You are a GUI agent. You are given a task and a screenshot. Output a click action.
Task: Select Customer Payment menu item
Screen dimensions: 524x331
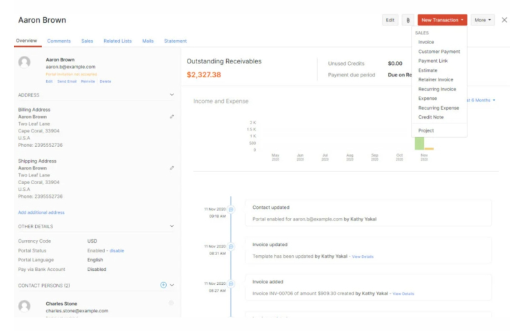point(439,52)
